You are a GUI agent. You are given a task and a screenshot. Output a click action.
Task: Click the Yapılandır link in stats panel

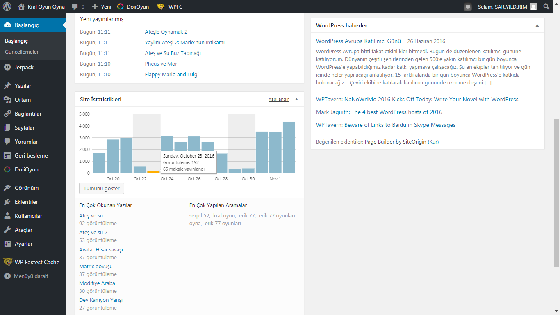point(279,99)
